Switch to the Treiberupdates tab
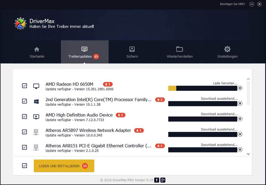The width and height of the screenshot is (266, 185). 85,52
